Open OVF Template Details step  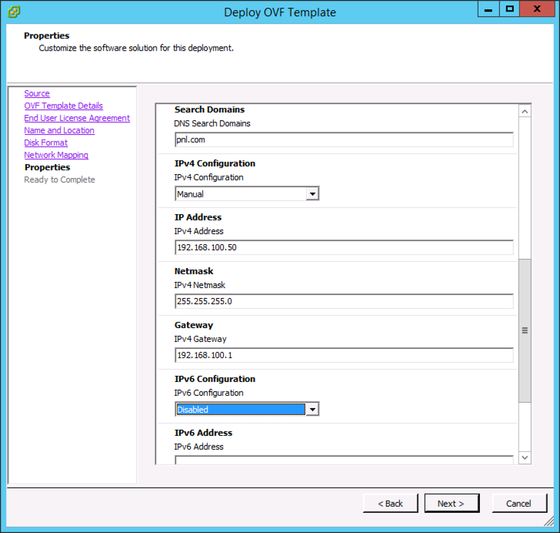(x=63, y=106)
